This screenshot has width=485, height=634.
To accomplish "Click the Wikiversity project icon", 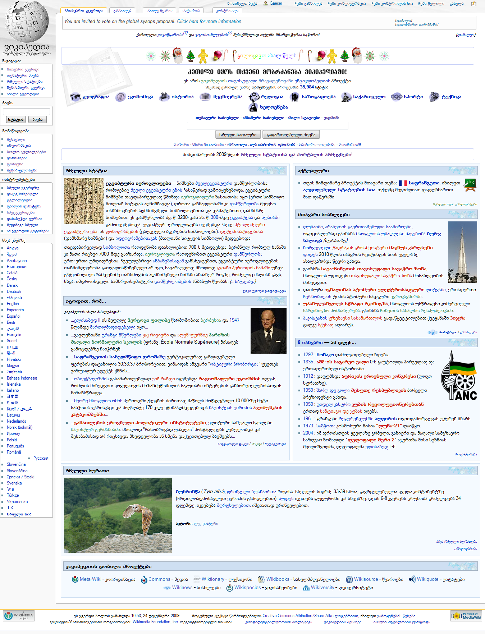I will [x=306, y=588].
